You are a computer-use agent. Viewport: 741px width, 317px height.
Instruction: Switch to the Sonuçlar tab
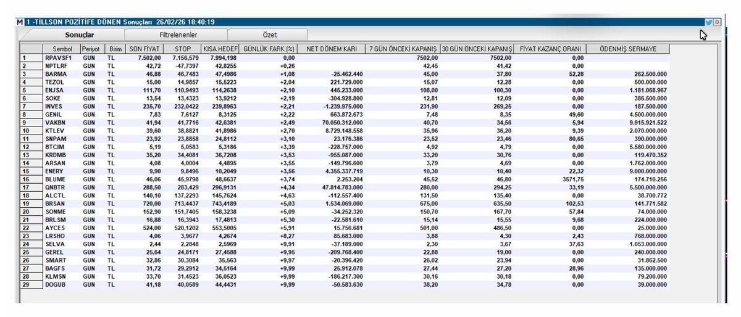point(80,35)
